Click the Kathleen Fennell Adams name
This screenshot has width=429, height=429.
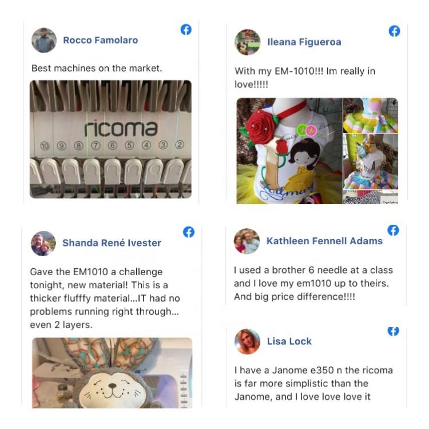[x=324, y=241]
